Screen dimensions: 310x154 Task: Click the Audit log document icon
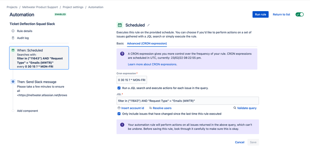click(13, 38)
